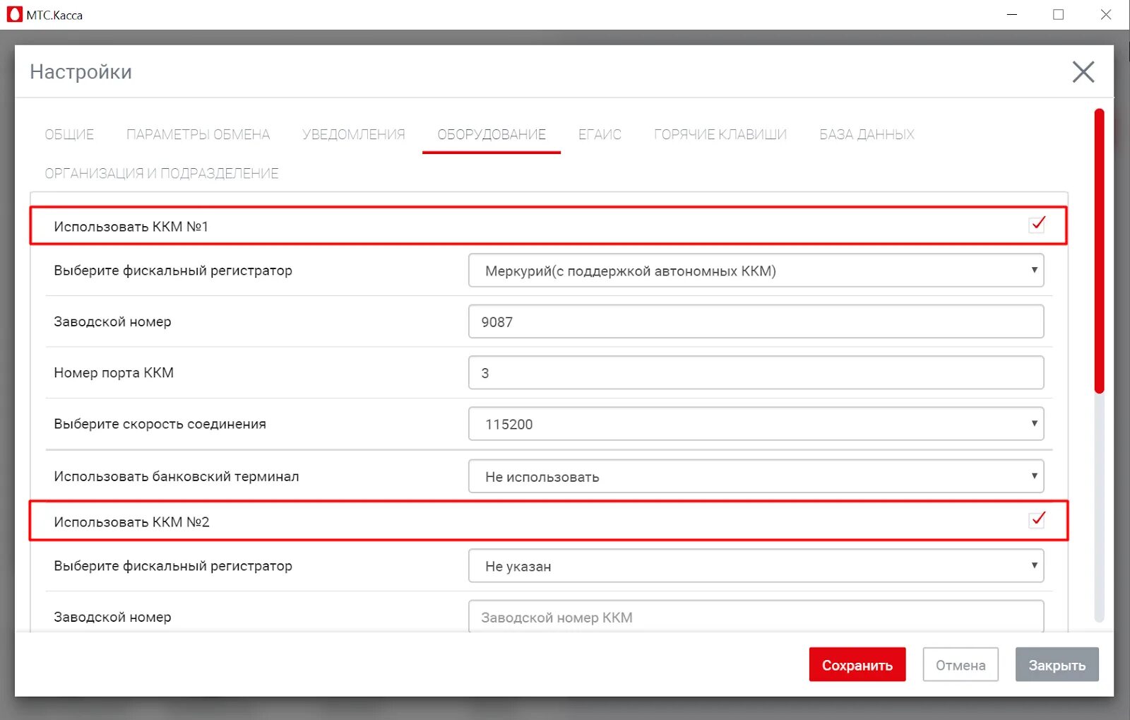Click the Номер порта ККМ label

point(114,372)
